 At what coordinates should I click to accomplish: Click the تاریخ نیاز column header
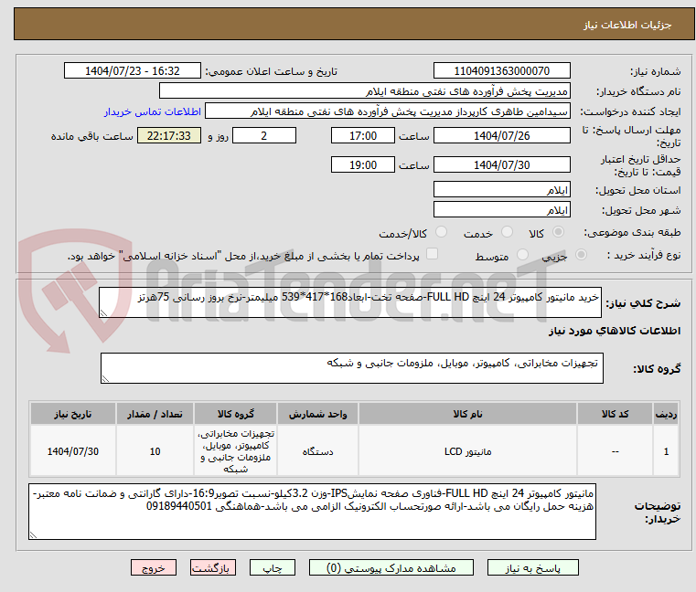tap(73, 414)
